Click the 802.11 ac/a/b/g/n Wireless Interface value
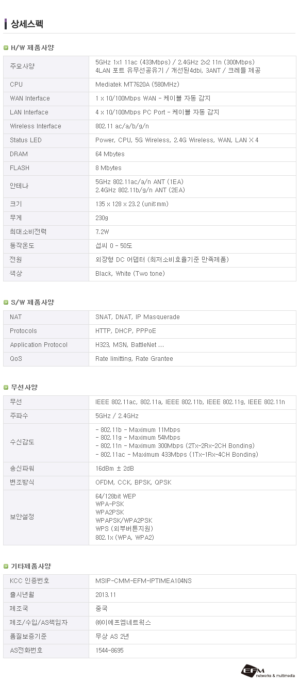299x682 pixels. (122, 126)
